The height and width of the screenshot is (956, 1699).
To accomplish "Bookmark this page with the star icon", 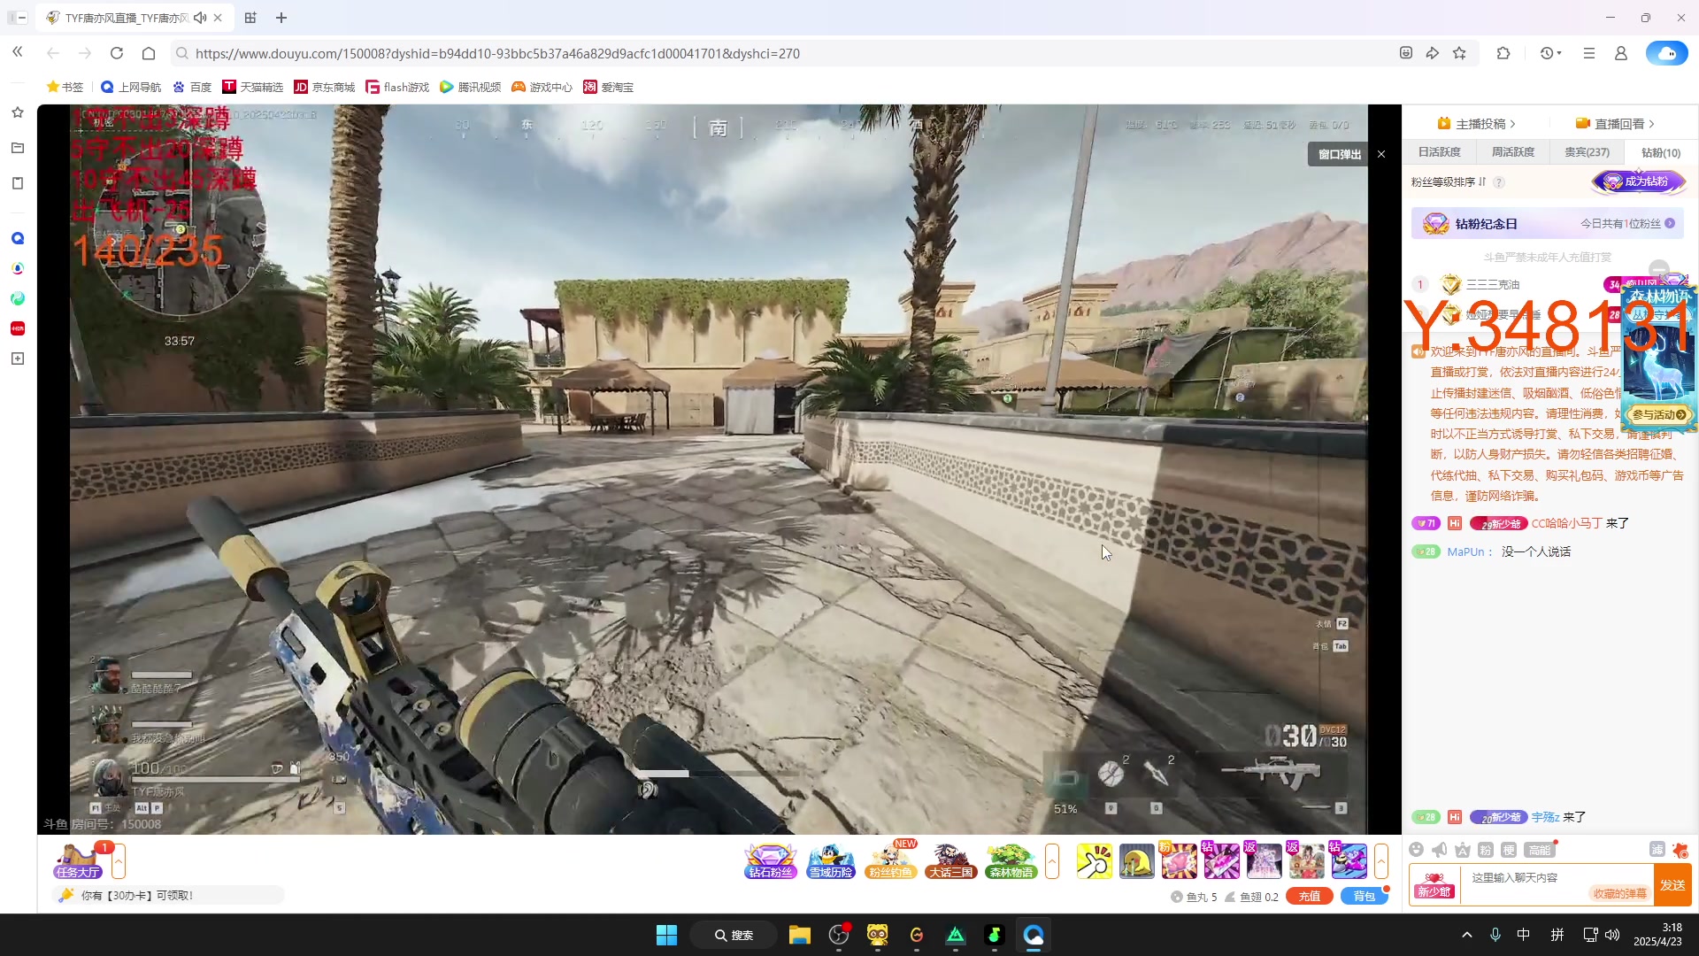I will pyautogui.click(x=1459, y=53).
